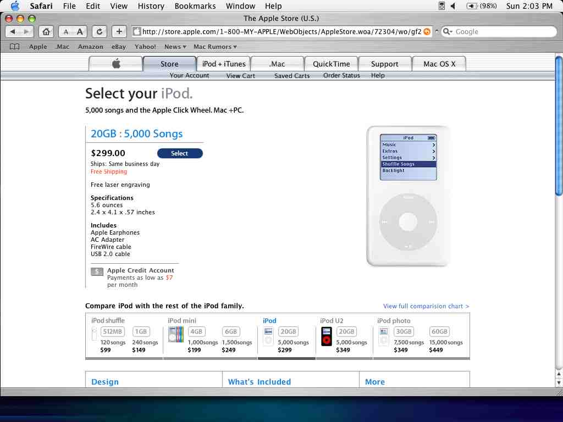
Task: Click the scrollbar down arrow
Action: click(559, 383)
